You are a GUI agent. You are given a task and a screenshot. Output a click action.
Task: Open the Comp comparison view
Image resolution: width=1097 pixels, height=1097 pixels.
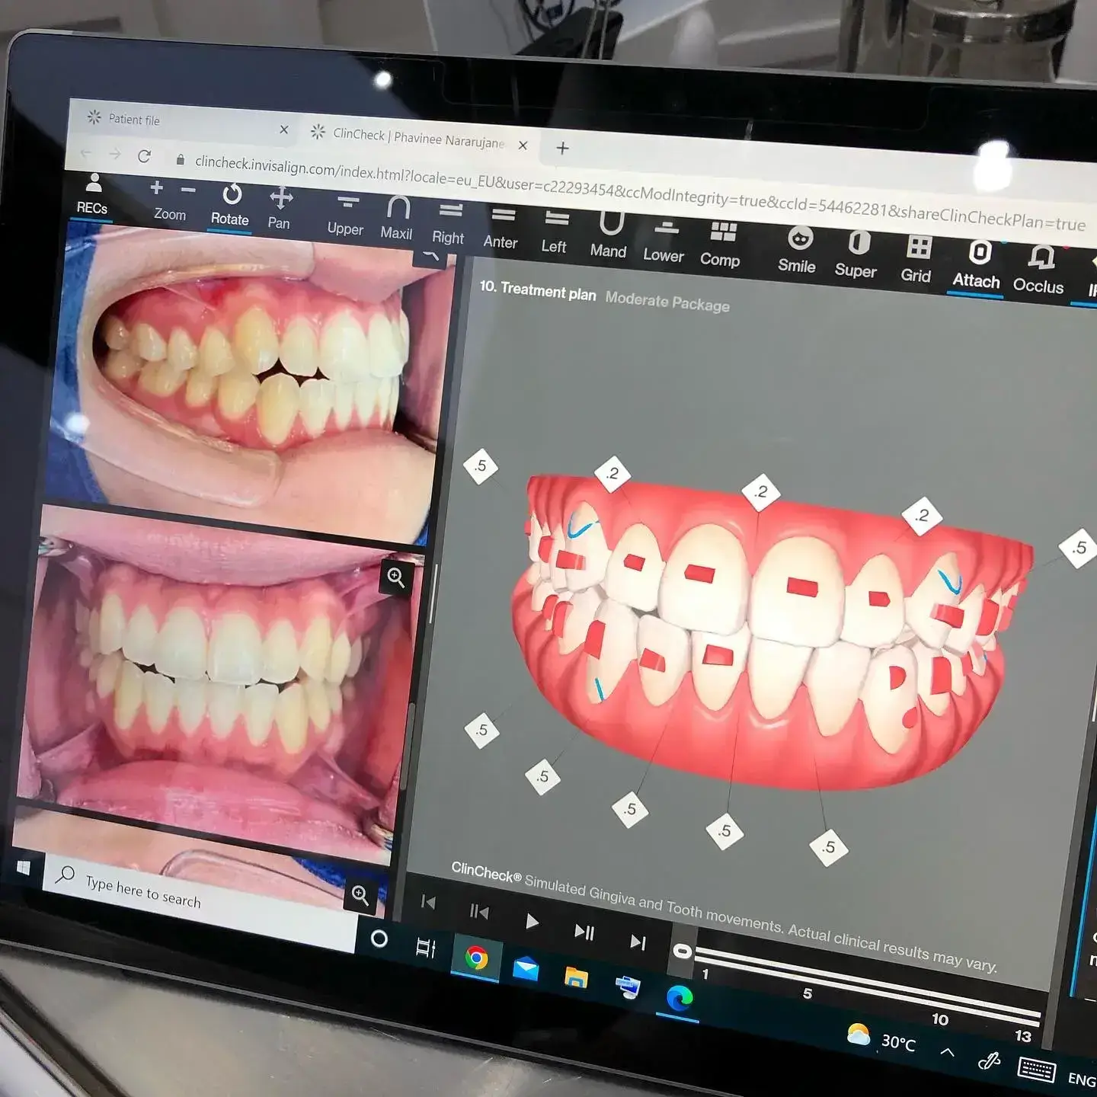(721, 245)
